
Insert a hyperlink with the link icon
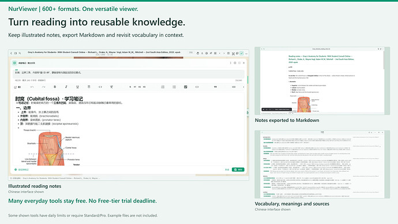pyautogui.click(x=234, y=87)
